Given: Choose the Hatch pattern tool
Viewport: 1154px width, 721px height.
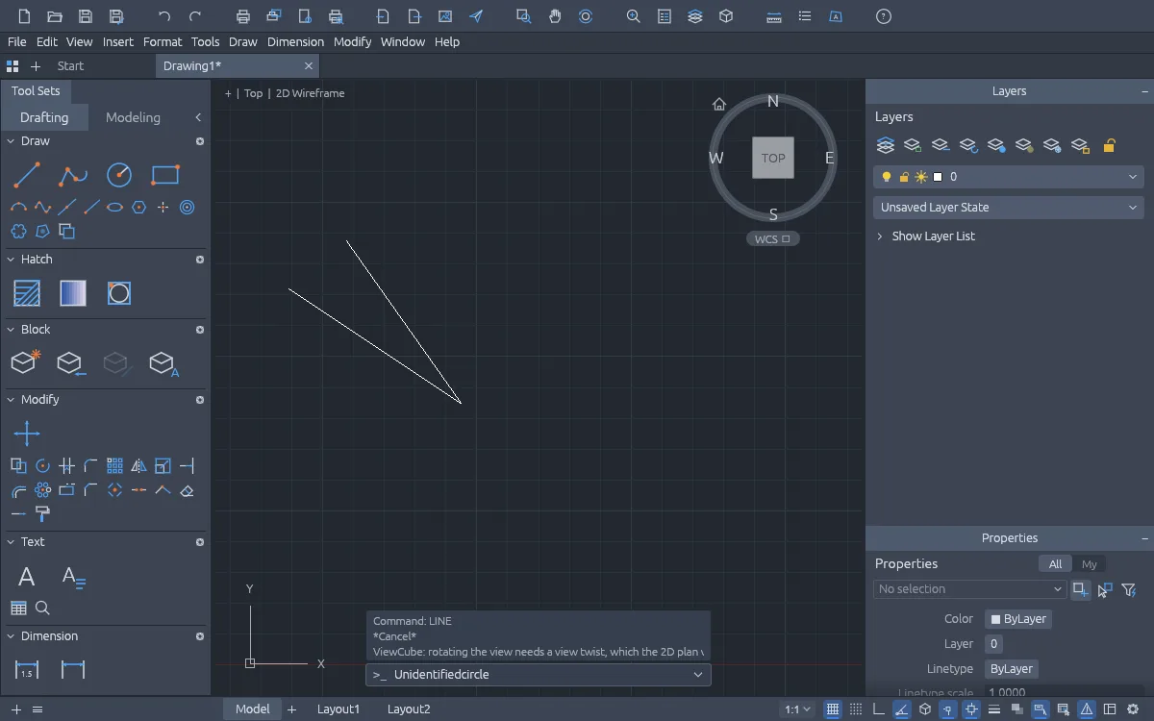Looking at the screenshot, I should tap(27, 293).
